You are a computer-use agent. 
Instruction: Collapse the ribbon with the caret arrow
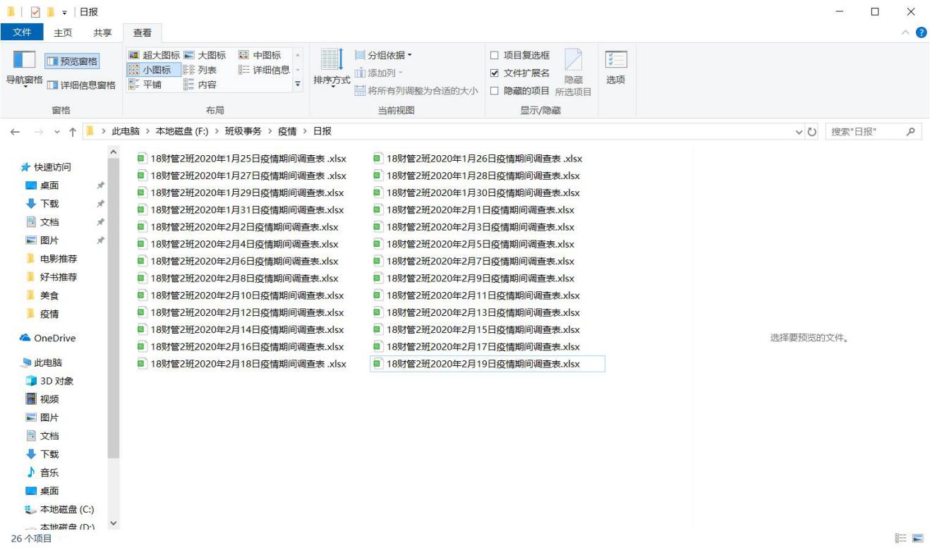906,32
